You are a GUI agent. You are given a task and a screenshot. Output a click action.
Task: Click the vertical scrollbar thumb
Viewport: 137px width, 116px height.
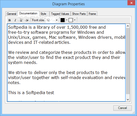tap(128, 61)
